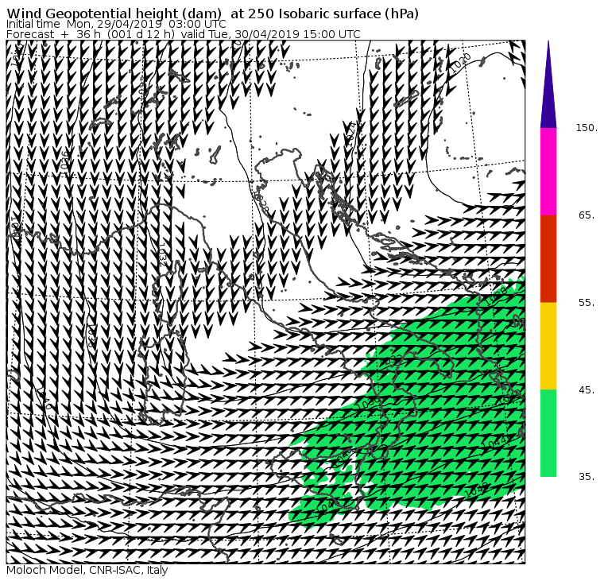Click 'at 250 Isobaric surface (hPa)' text
Viewport: 604px width, 581px height.
pyautogui.click(x=324, y=14)
